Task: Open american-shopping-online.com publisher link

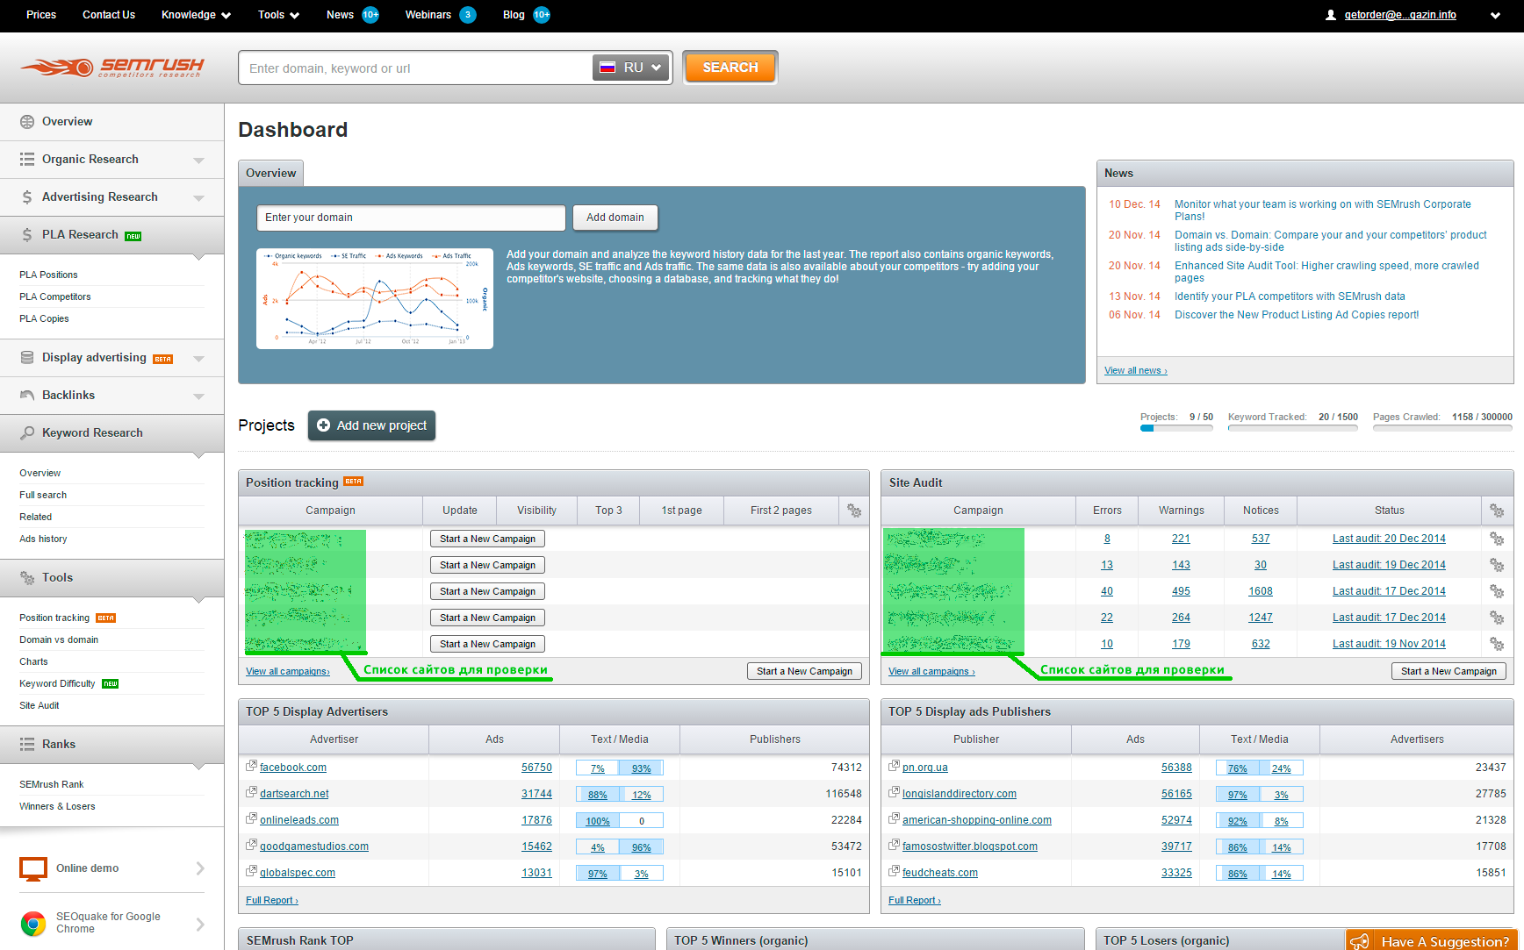Action: (977, 820)
